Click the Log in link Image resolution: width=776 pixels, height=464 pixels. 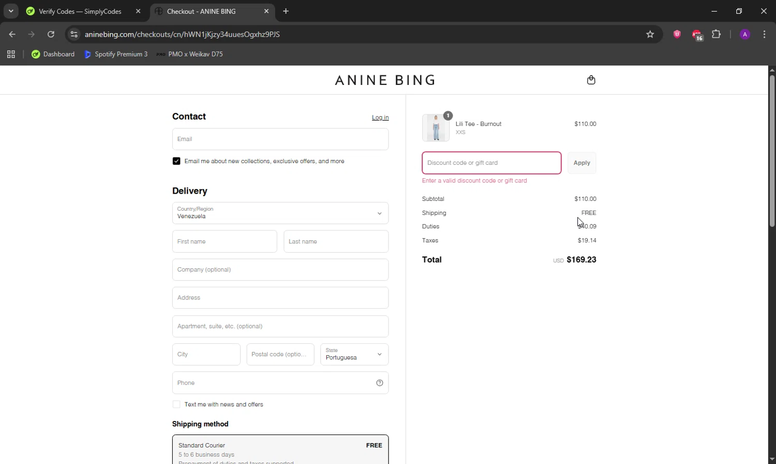380,118
